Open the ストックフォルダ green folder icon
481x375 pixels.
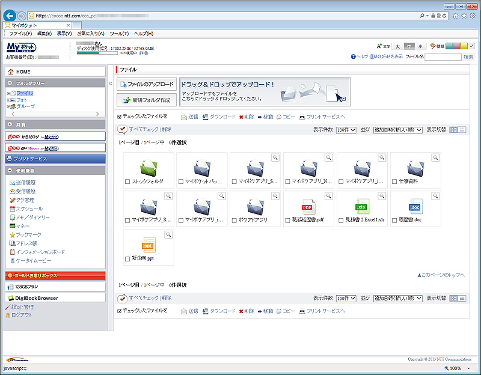tap(149, 168)
